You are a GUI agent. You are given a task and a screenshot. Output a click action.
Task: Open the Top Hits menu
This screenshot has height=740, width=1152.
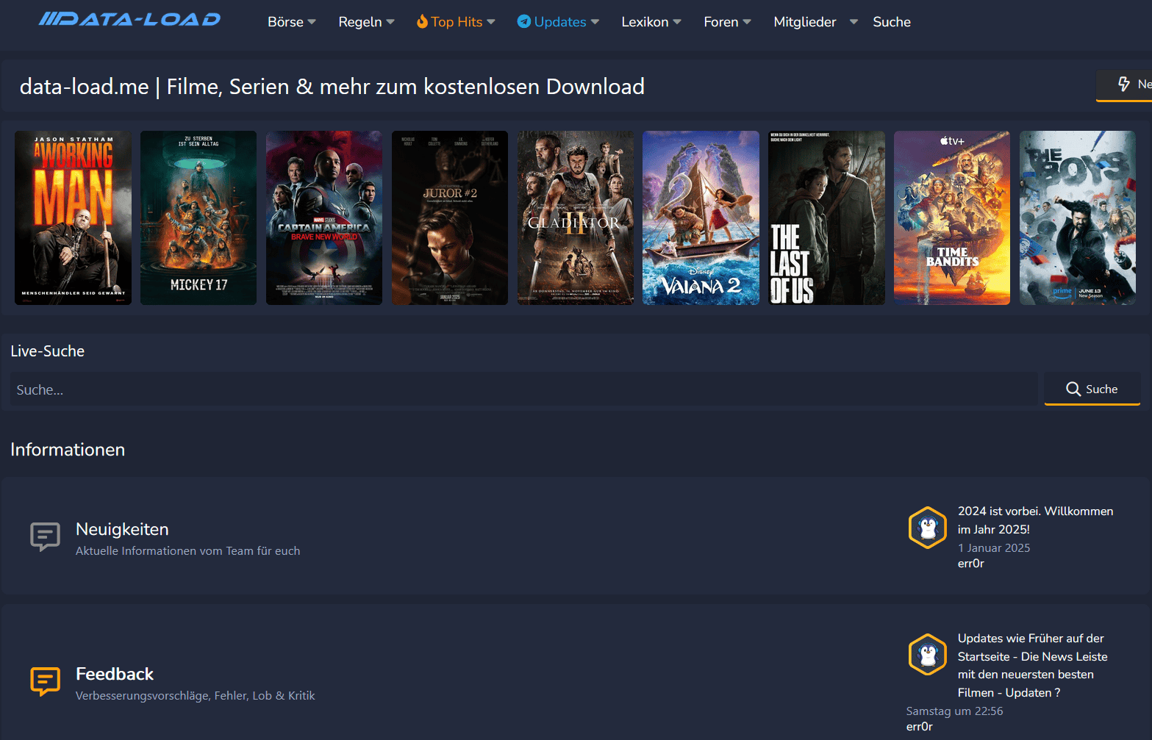(457, 22)
